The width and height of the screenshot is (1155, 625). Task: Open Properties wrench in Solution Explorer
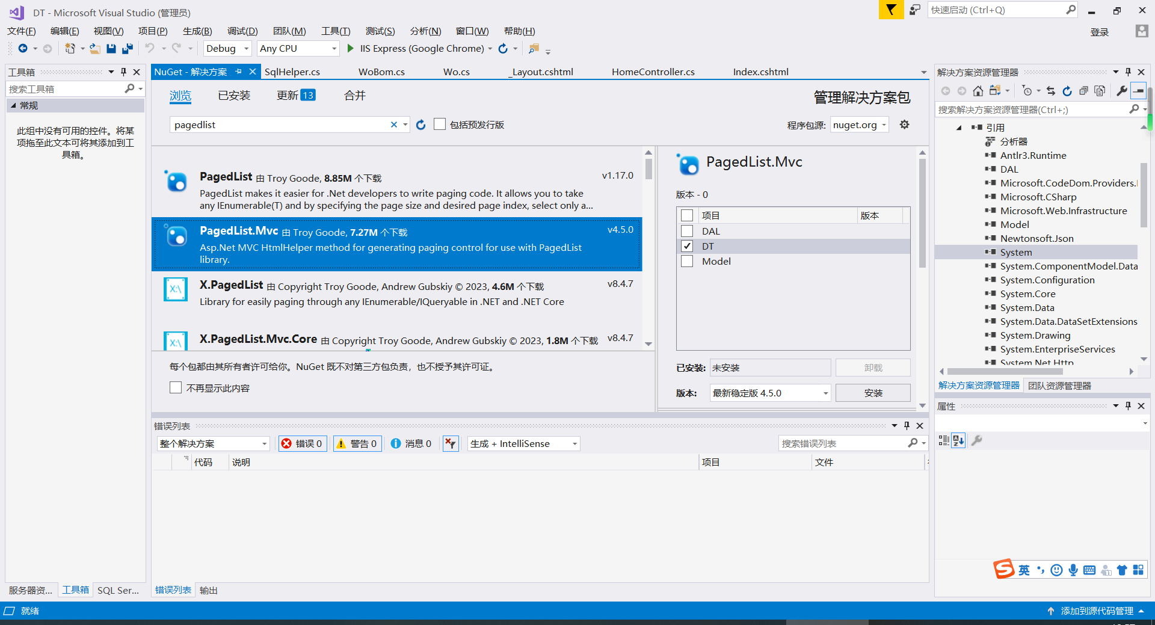point(1122,91)
